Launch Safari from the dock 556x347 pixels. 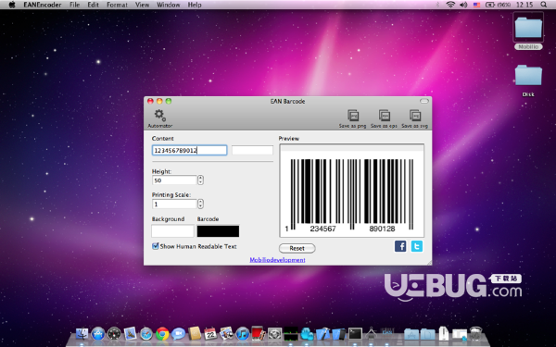tap(146, 333)
